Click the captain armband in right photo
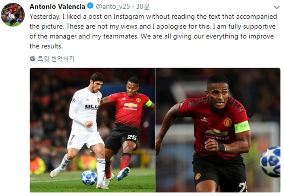This screenshot has height=196, width=284. coord(242,127)
